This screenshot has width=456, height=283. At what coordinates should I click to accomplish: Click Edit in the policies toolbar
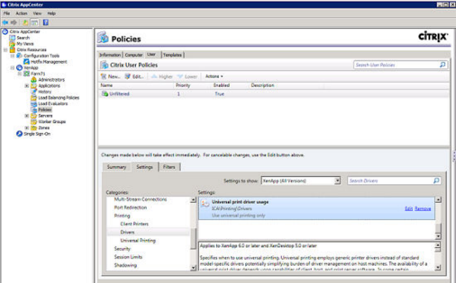pos(134,77)
